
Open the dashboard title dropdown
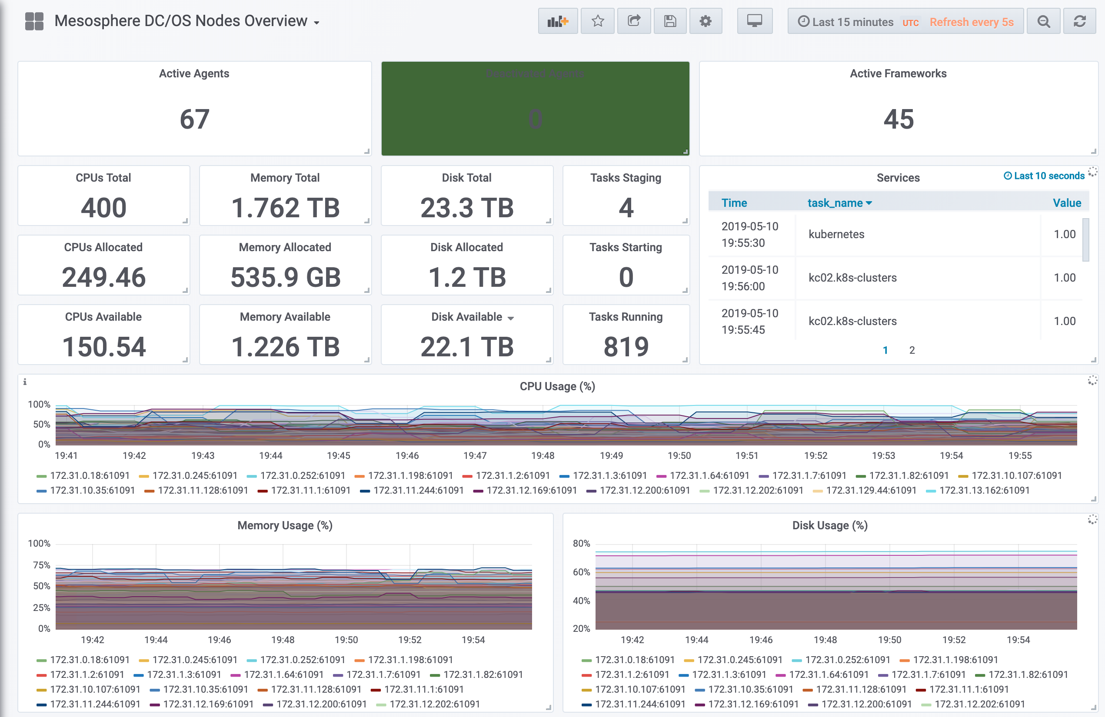point(187,21)
